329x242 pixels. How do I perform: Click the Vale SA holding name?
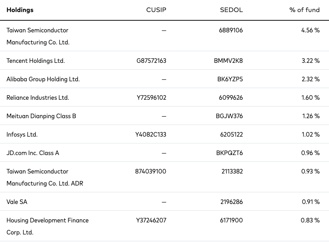[x=17, y=202]
